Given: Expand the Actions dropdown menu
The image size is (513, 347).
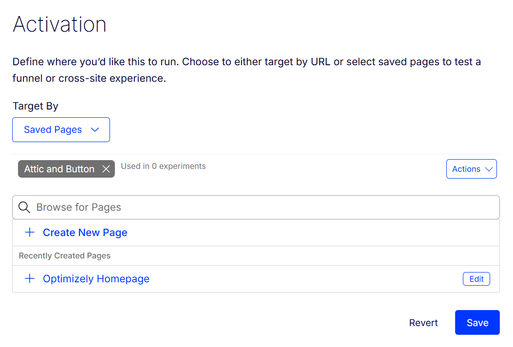Looking at the screenshot, I should [471, 169].
